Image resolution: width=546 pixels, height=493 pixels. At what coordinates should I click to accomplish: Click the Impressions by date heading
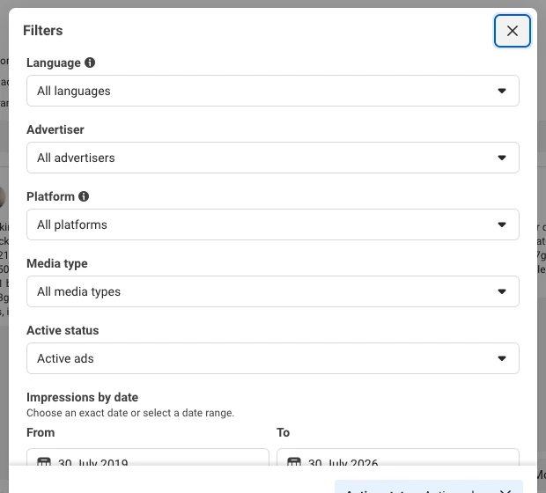[x=82, y=397]
